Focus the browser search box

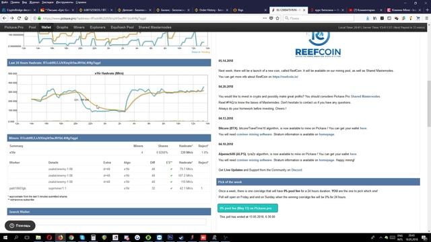319,18
